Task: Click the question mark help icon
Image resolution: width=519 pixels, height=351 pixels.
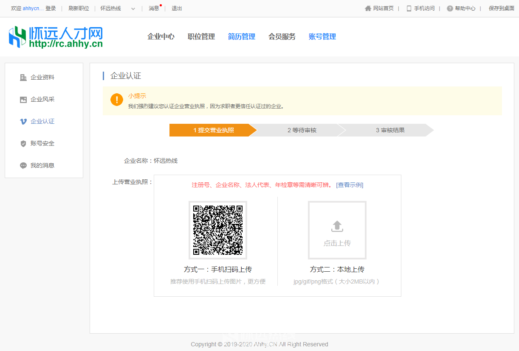Action: coord(450,8)
